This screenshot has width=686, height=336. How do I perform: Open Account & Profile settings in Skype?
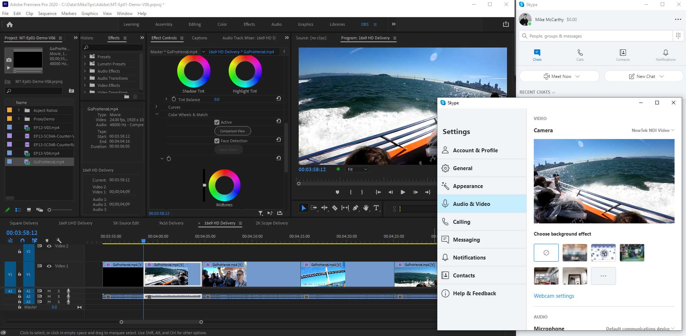click(x=482, y=150)
